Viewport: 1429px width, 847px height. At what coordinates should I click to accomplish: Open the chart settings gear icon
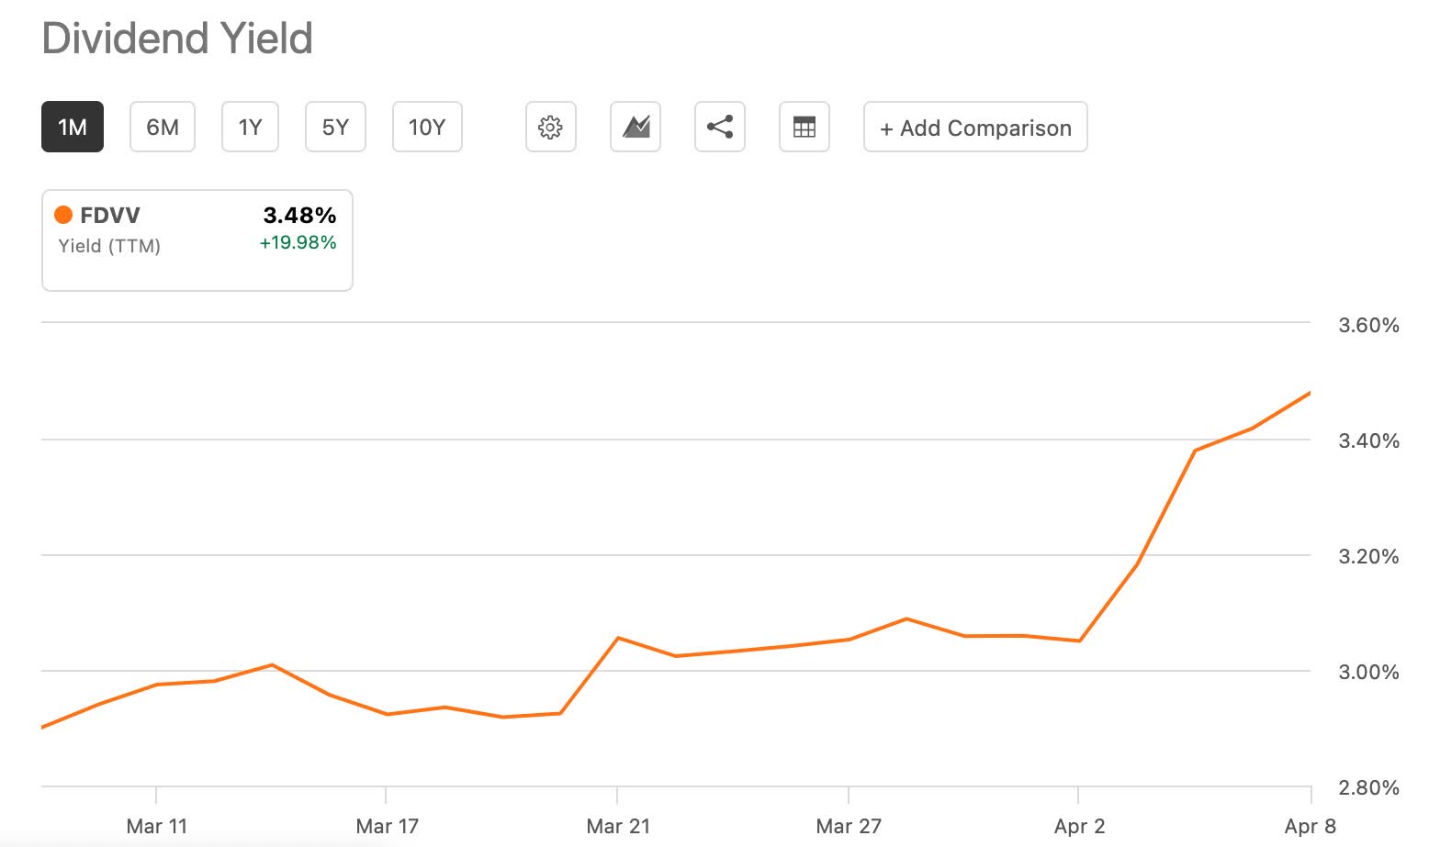[x=550, y=127]
